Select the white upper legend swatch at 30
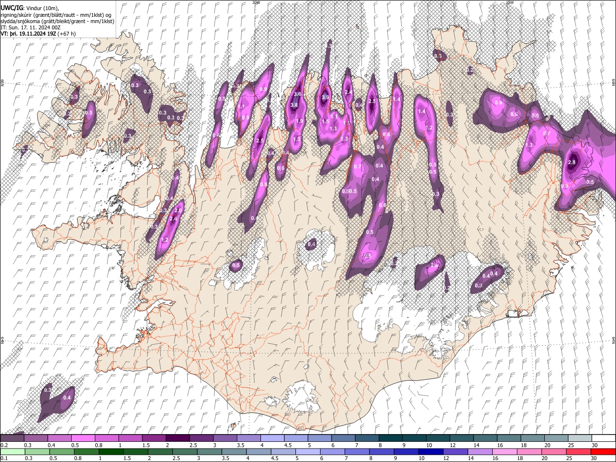This screenshot has height=462, width=616. pyautogui.click(x=603, y=438)
